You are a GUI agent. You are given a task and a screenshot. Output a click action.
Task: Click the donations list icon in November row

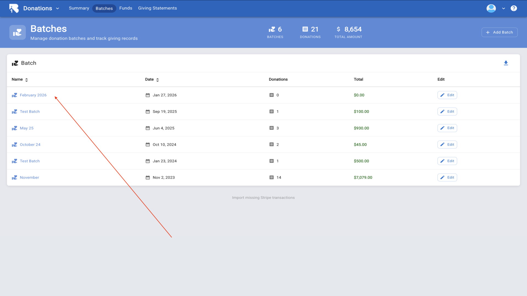271,178
